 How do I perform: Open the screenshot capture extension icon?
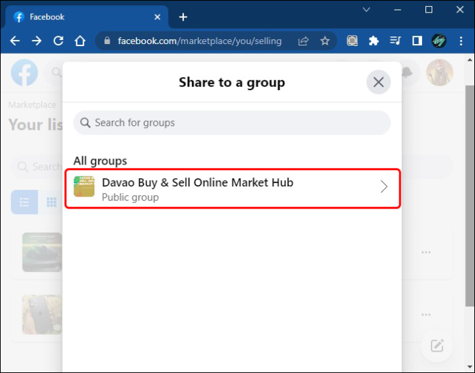click(x=352, y=41)
